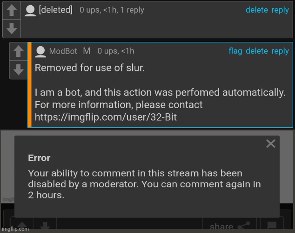Flag the ModBot comment
The image size is (295, 233).
point(235,51)
